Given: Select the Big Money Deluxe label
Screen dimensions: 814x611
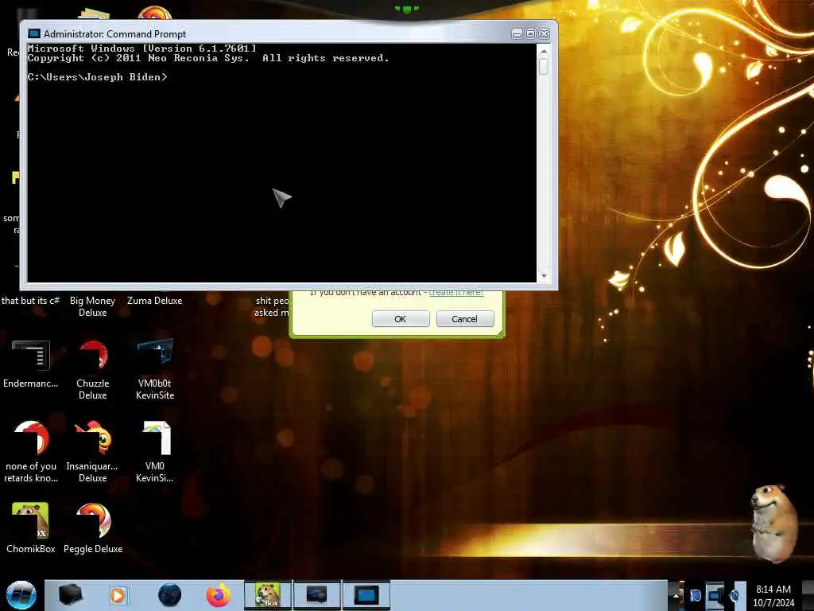Looking at the screenshot, I should [93, 306].
